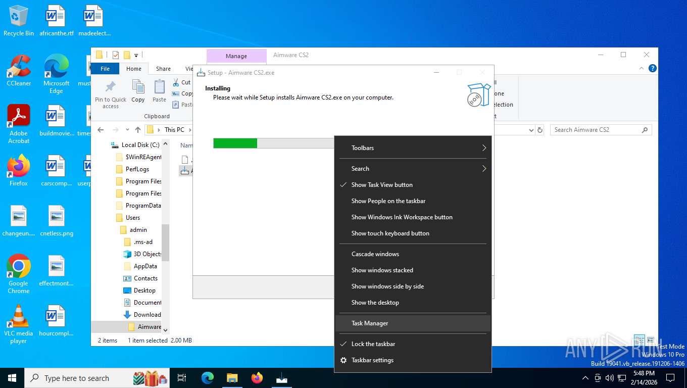This screenshot has width=687, height=388.
Task: Switch to Share ribbon tab
Action: tap(163, 69)
